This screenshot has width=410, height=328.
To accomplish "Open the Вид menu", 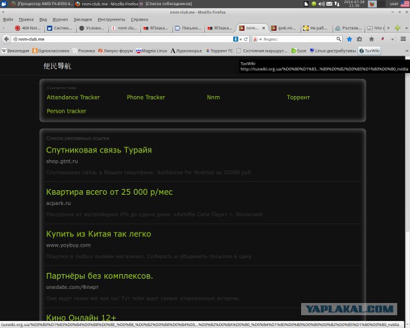I will (43, 20).
